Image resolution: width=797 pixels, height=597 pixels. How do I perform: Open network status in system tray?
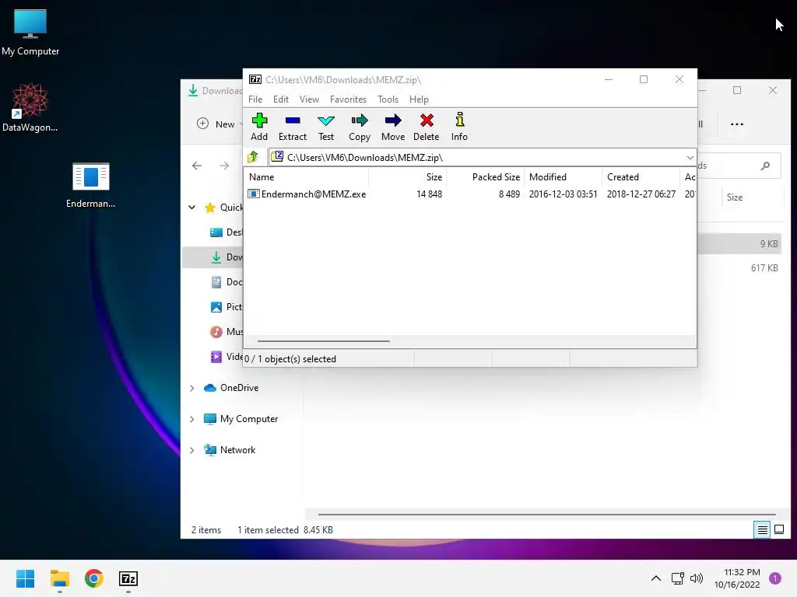coord(678,578)
